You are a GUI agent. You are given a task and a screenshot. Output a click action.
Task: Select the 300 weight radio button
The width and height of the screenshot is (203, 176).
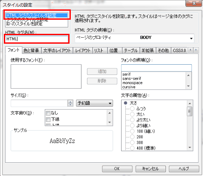click(x=132, y=143)
